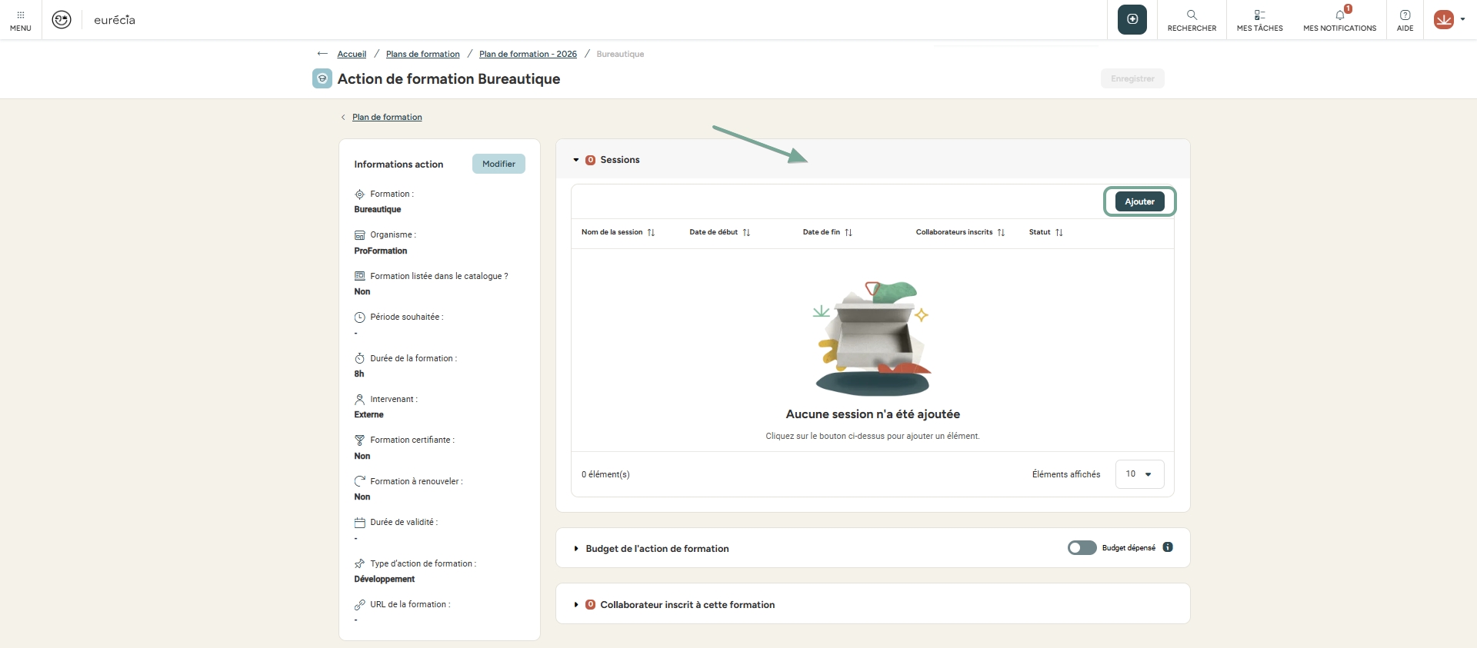Collapse the Sessions section
The height and width of the screenshot is (648, 1477).
[575, 160]
